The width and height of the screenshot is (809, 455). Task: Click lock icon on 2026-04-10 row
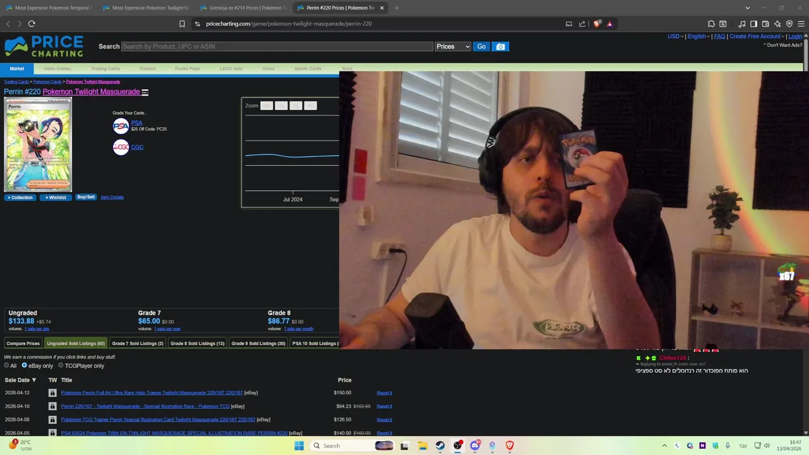click(52, 406)
